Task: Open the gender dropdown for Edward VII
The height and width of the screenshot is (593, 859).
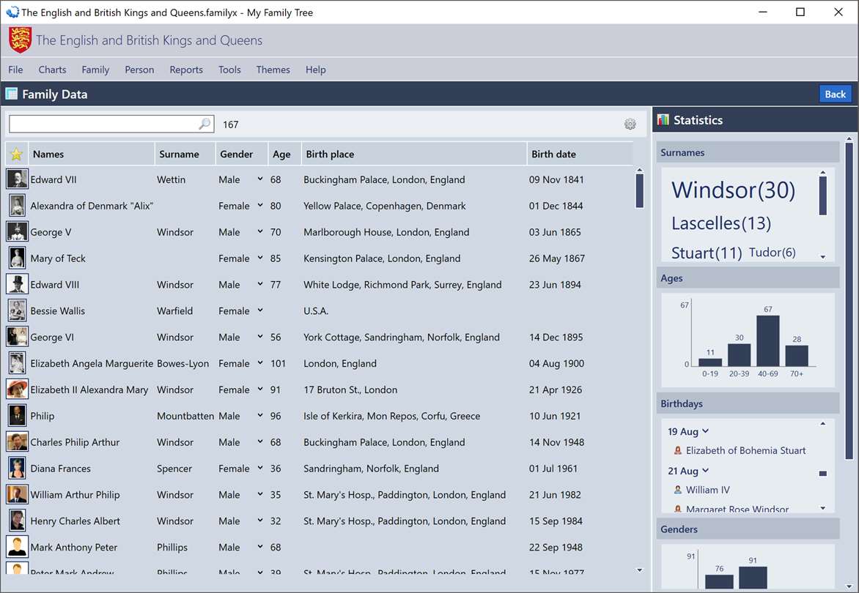Action: coord(260,179)
